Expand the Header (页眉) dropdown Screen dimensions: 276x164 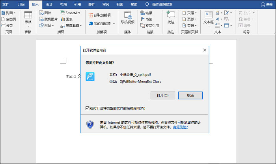196,13
